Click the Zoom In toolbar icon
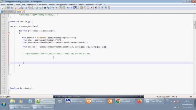196x110 pixels. tap(53, 8)
